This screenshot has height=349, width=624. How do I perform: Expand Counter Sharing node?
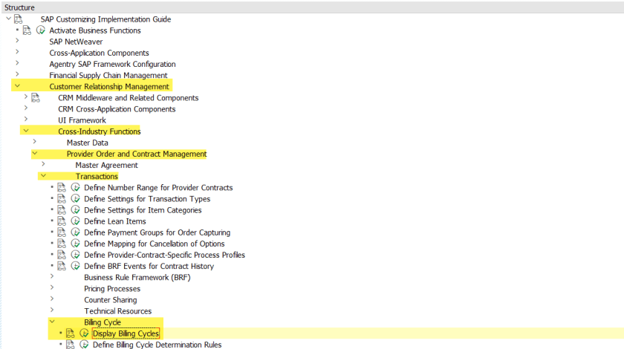point(52,299)
